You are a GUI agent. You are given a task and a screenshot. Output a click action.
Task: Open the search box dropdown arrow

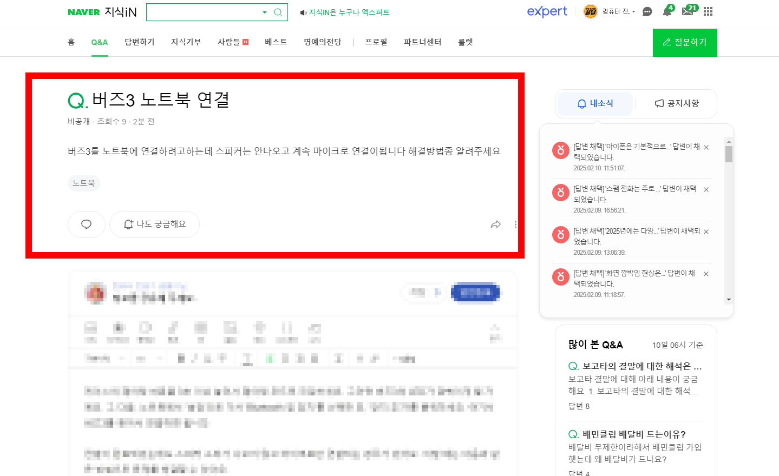tap(265, 12)
